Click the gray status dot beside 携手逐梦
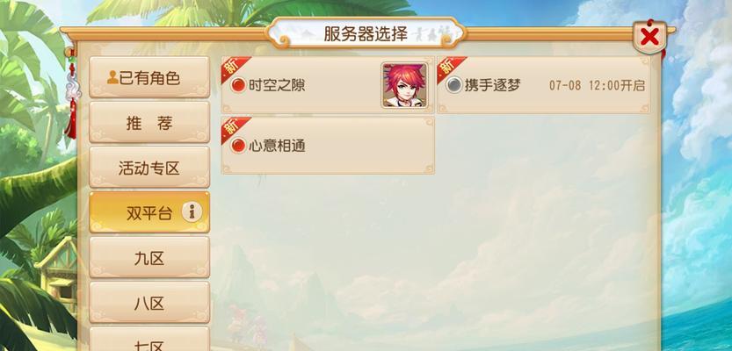 [453, 85]
